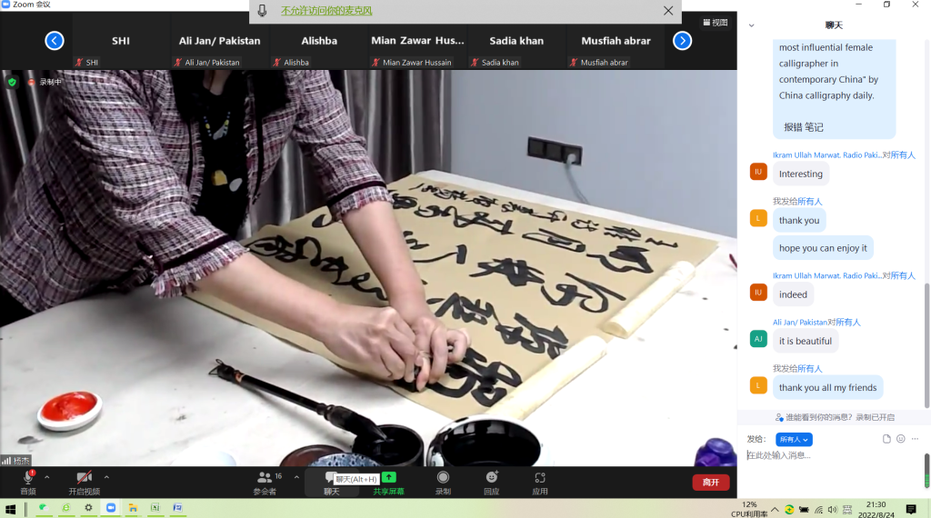Click the red Leave (离开) button
This screenshot has width=931, height=518.
pyautogui.click(x=710, y=482)
